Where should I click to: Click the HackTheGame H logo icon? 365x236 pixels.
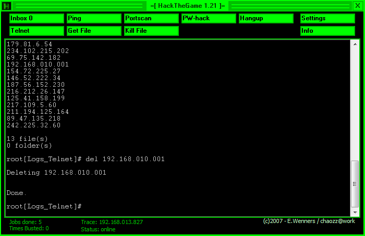click(x=6, y=6)
